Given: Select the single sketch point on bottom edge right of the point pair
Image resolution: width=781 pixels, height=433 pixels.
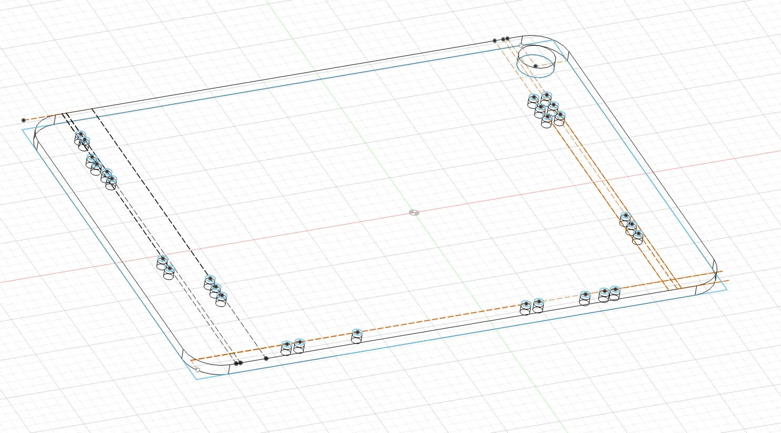Looking at the screenshot, I should (x=266, y=358).
